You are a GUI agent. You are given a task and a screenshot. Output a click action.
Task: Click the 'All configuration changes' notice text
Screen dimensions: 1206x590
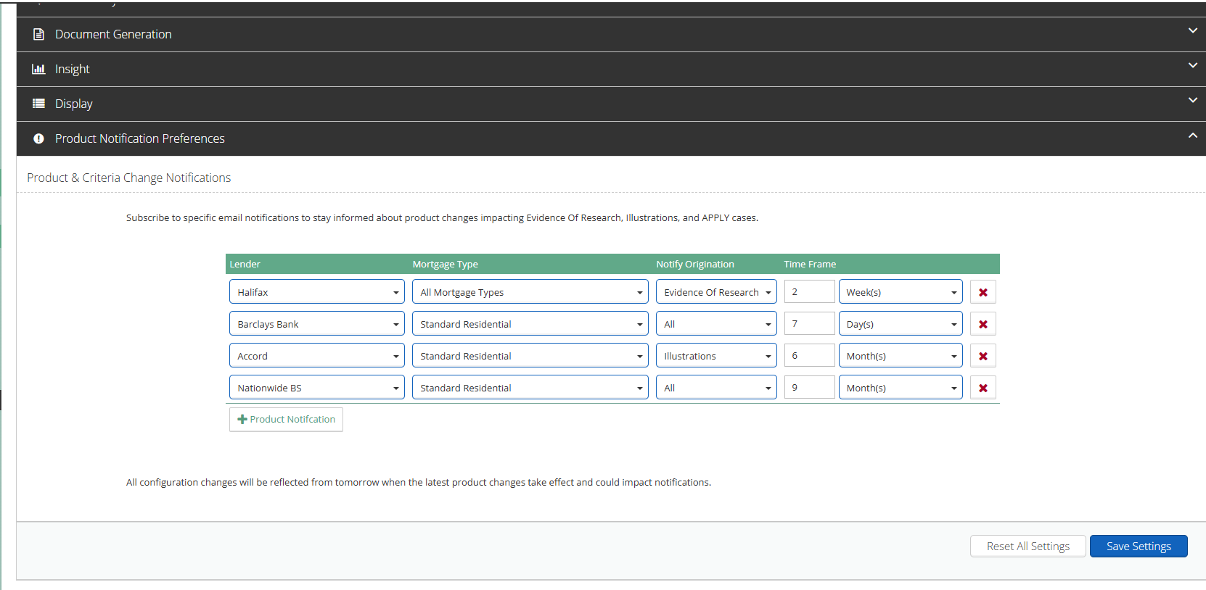[419, 482]
